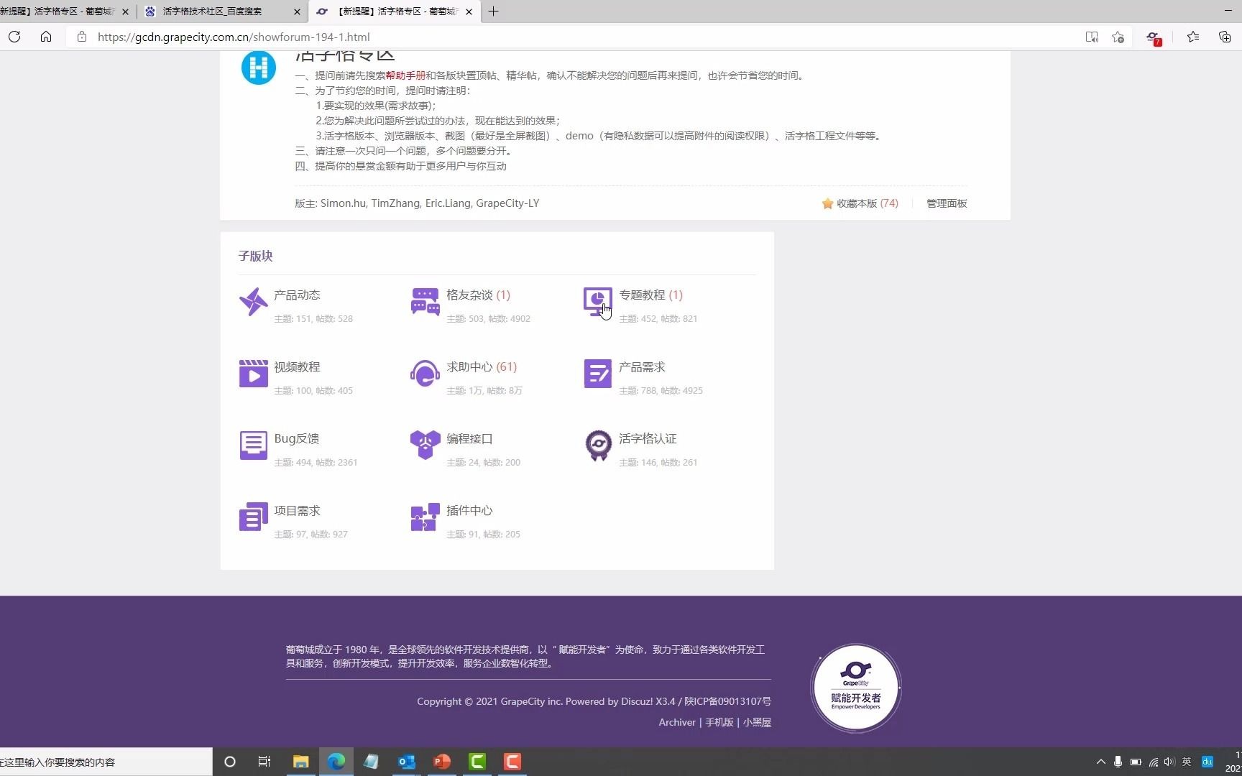
Task: Open the 帮助手册 link
Action: (x=405, y=75)
